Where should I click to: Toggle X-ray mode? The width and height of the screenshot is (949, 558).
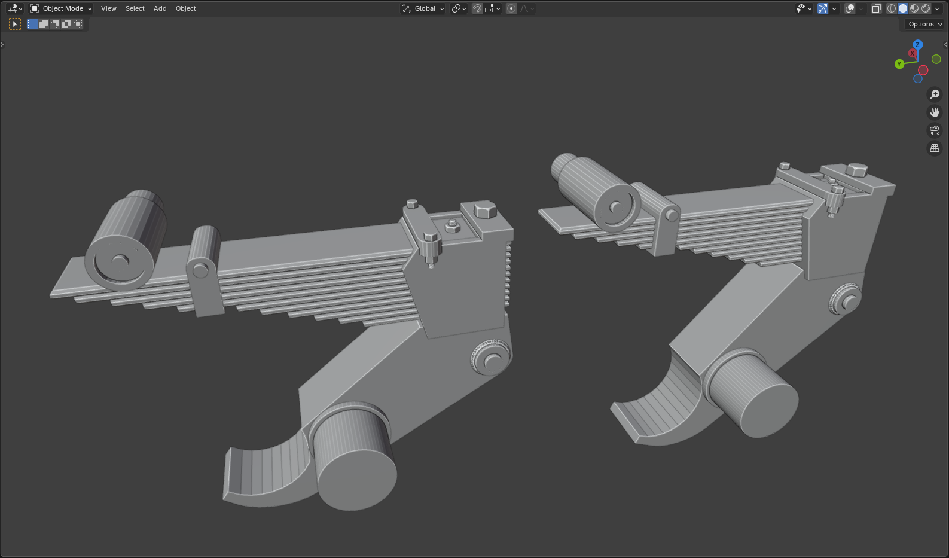[x=876, y=8]
